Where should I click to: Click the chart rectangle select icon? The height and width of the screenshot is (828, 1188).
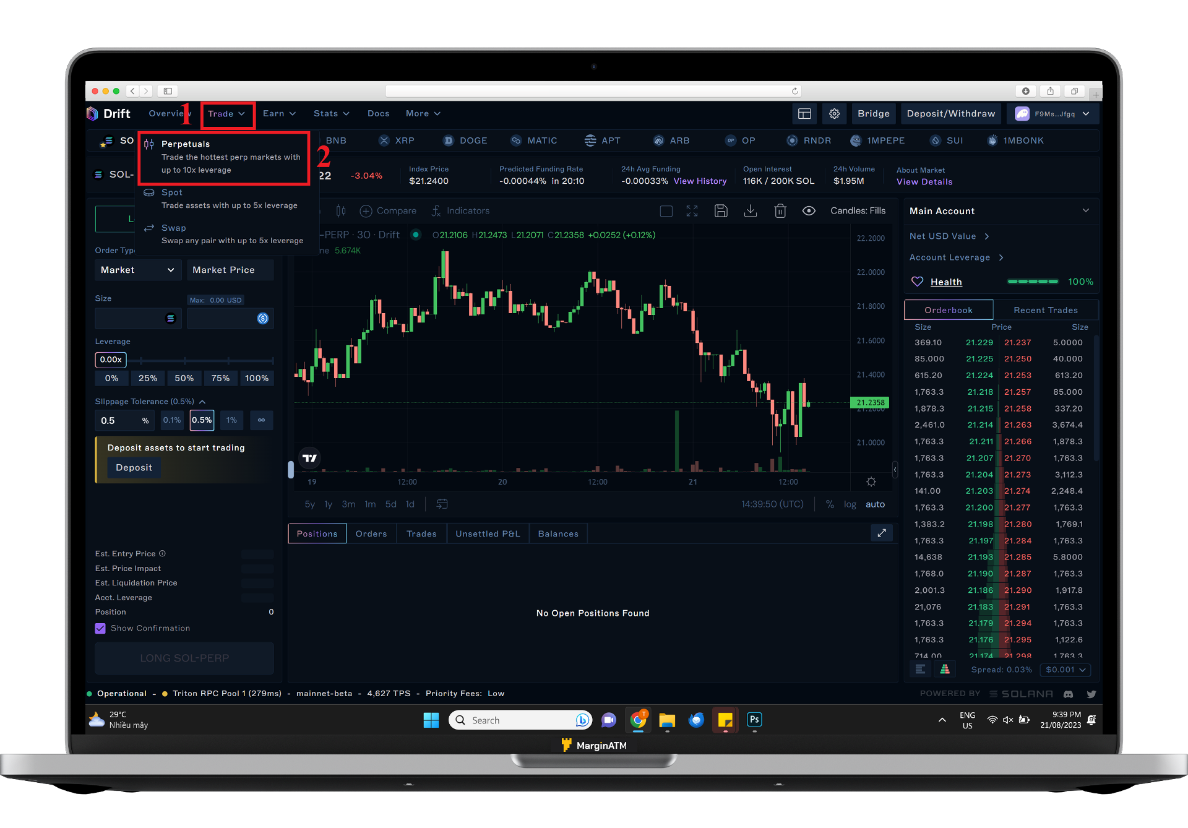coord(666,211)
